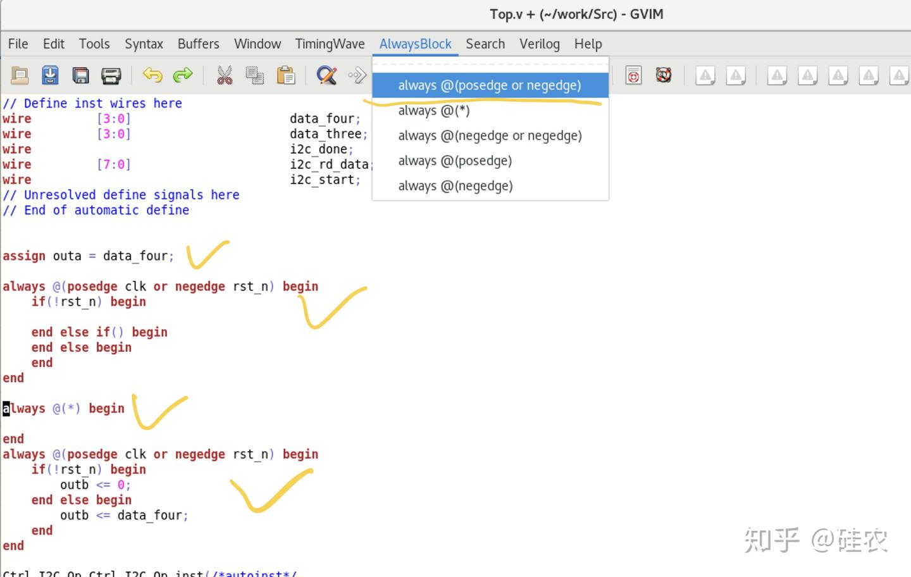This screenshot has height=577, width=911.
Task: Open an existing file
Action: point(20,75)
